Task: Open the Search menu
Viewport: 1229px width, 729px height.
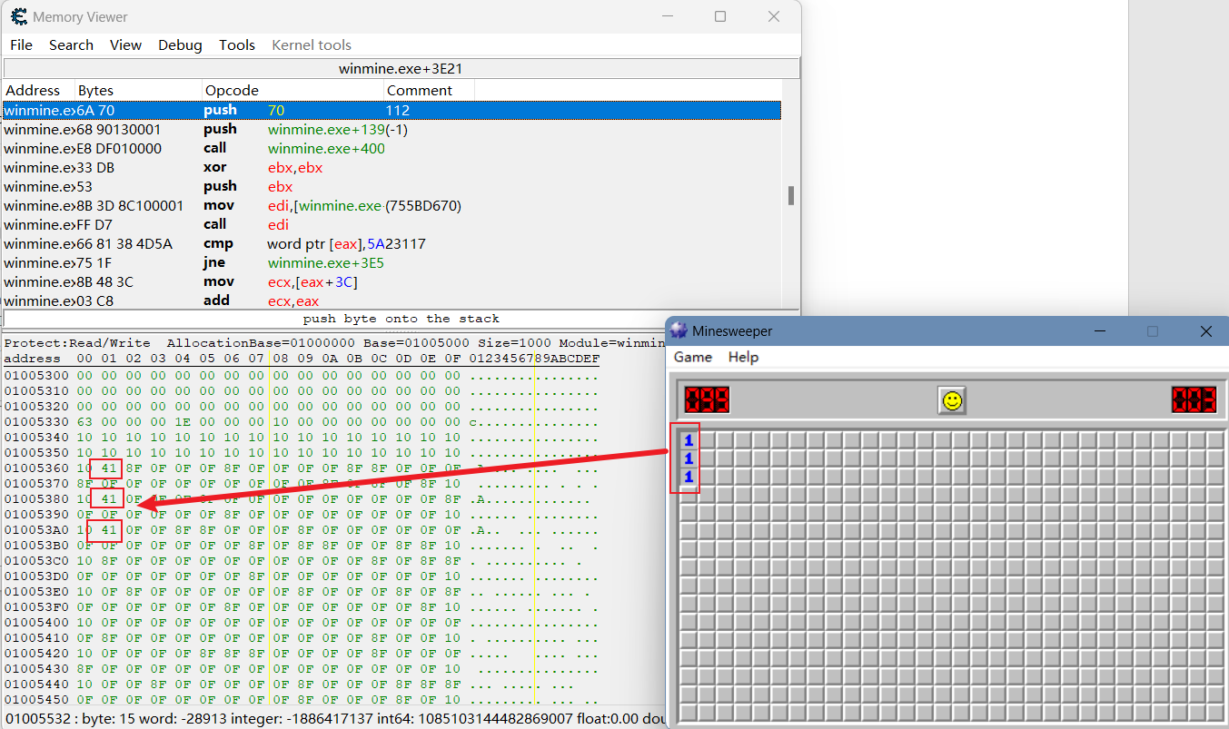Action: tap(71, 44)
